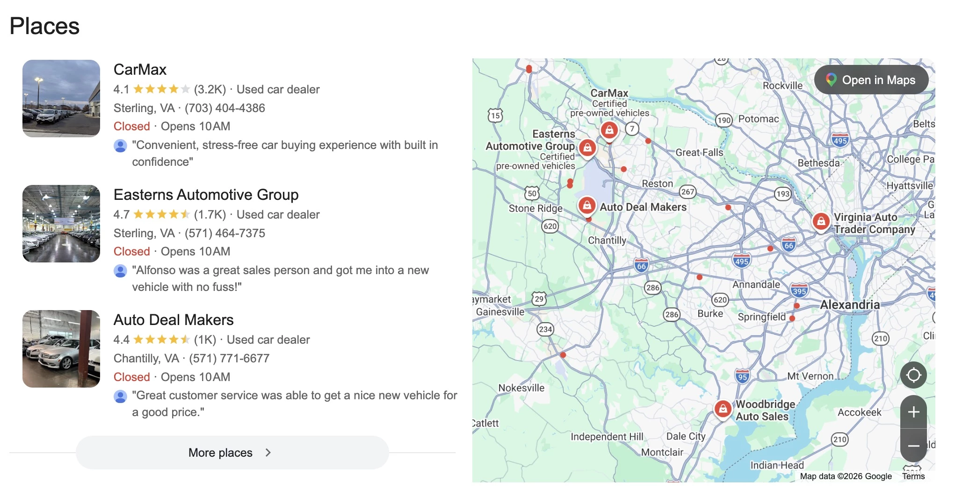Viewport: 955px width, 495px height.
Task: Open the Easterns Automotive Group listing title
Action: (x=206, y=195)
